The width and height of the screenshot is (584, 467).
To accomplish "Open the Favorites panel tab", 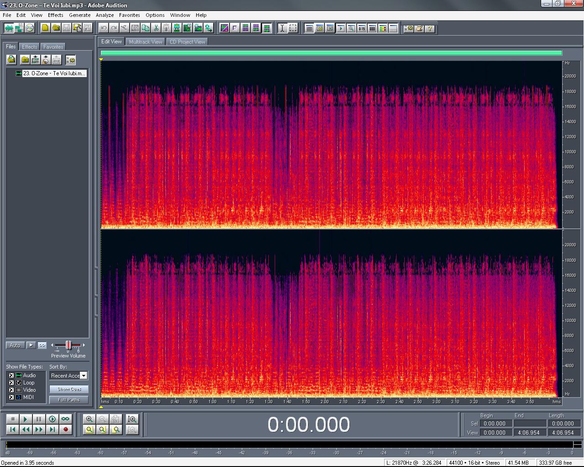I will tap(53, 47).
